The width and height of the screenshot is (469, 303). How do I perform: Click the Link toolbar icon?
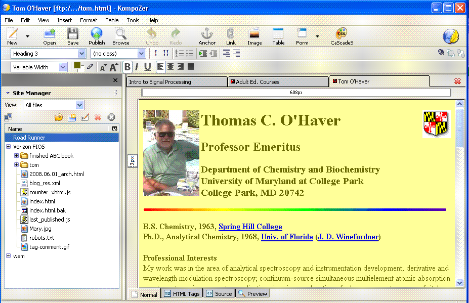point(231,36)
